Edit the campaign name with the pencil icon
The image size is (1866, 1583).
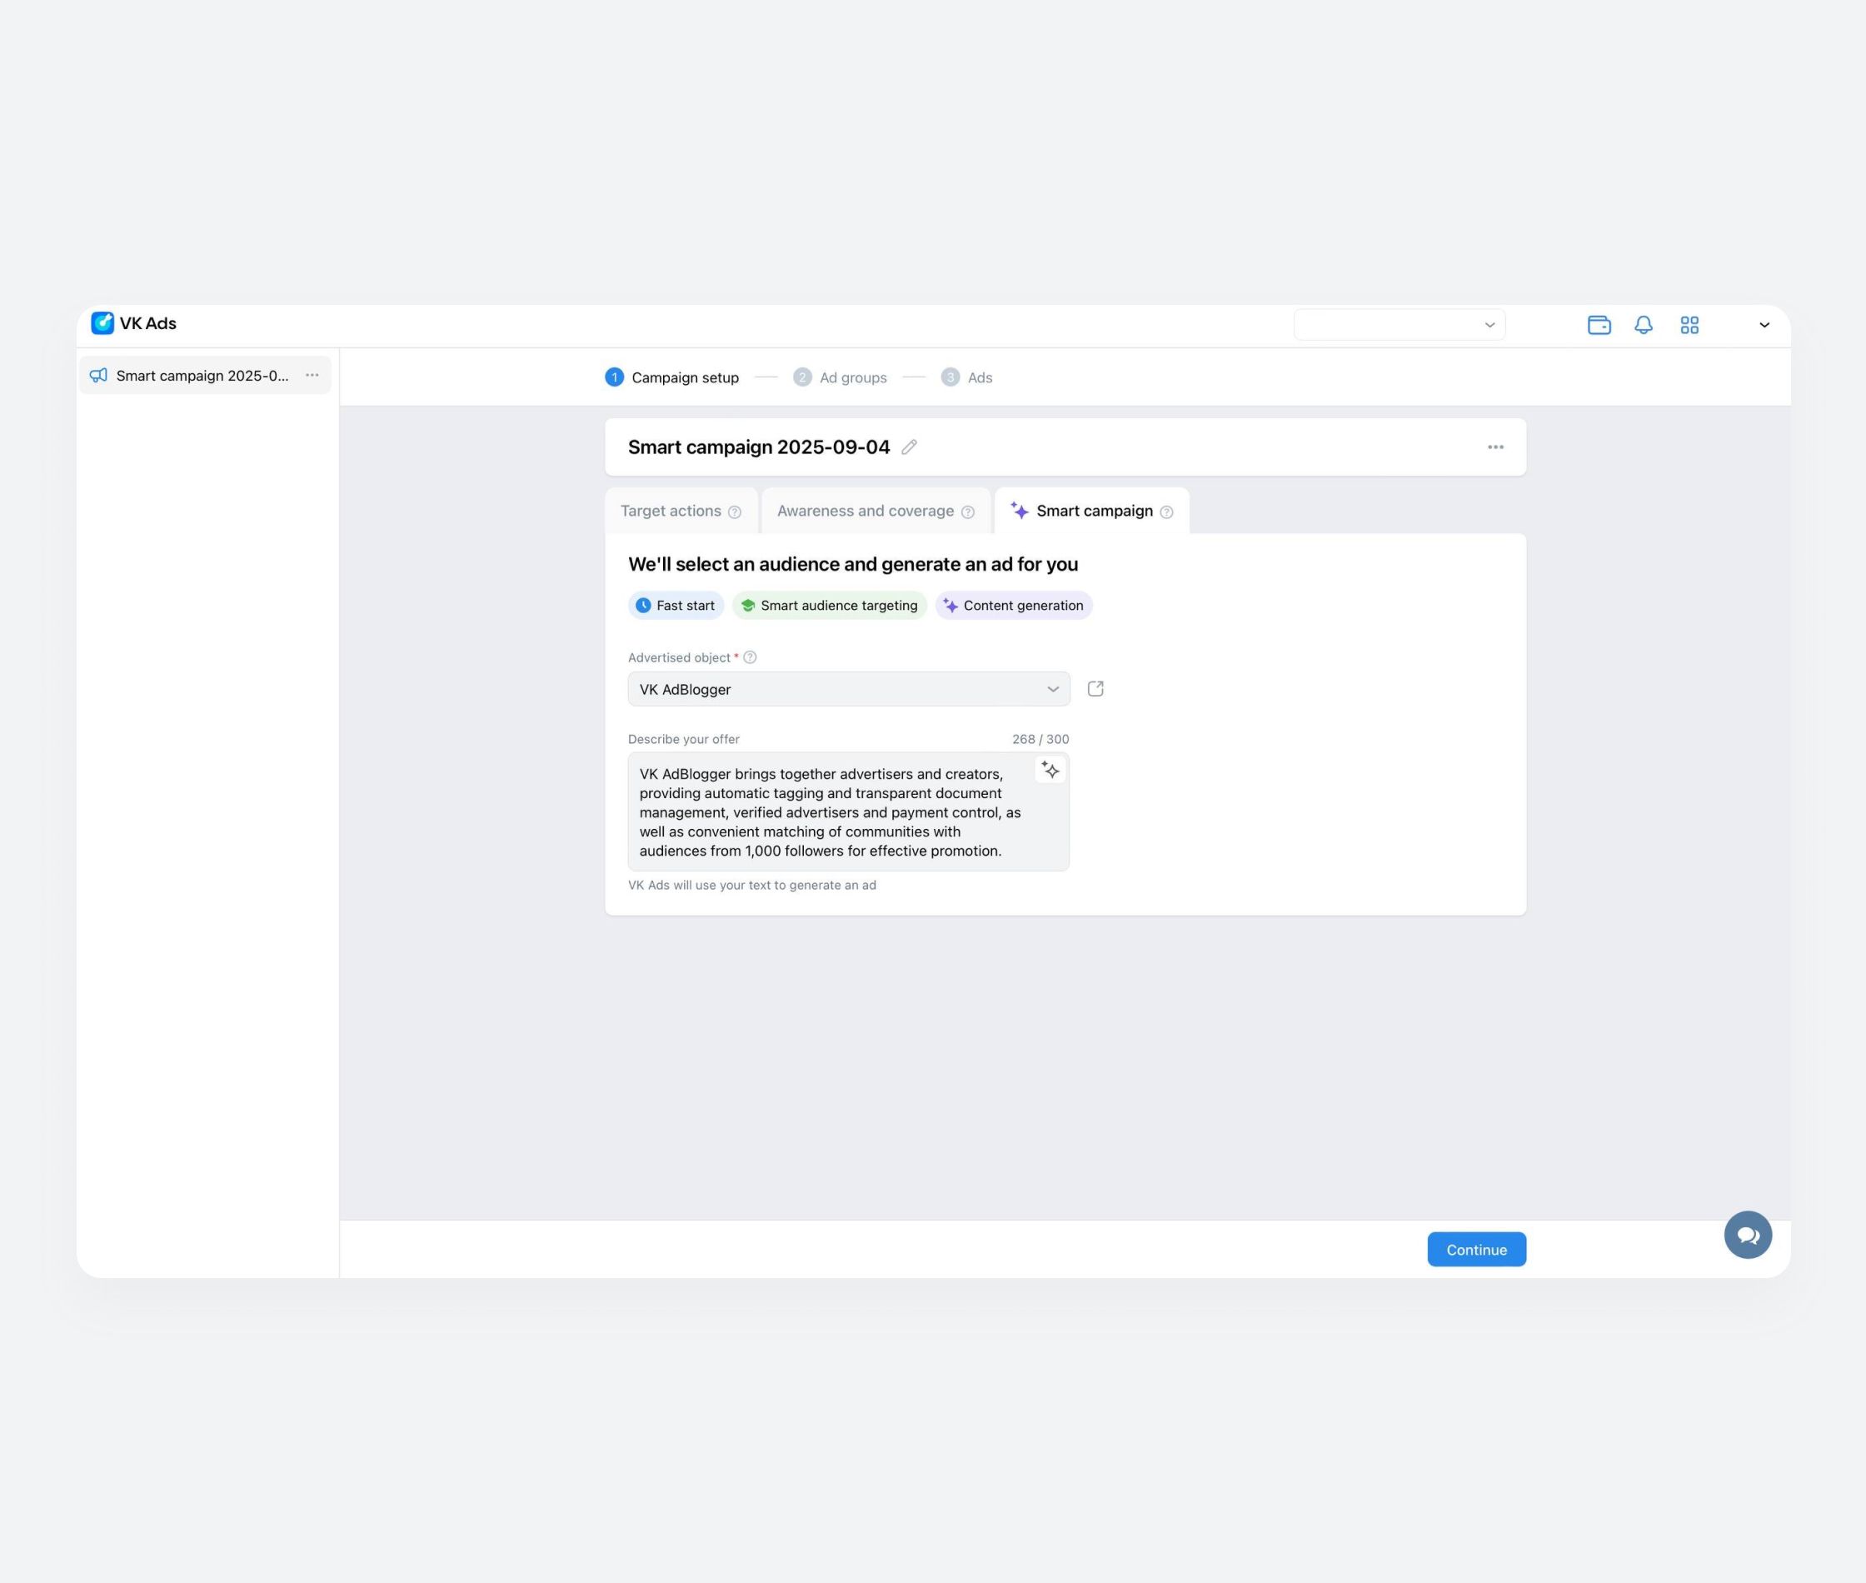[x=909, y=447]
